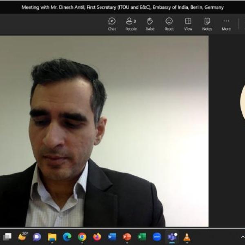
Task: Select the participant avatar on the right
Action: click(243, 102)
